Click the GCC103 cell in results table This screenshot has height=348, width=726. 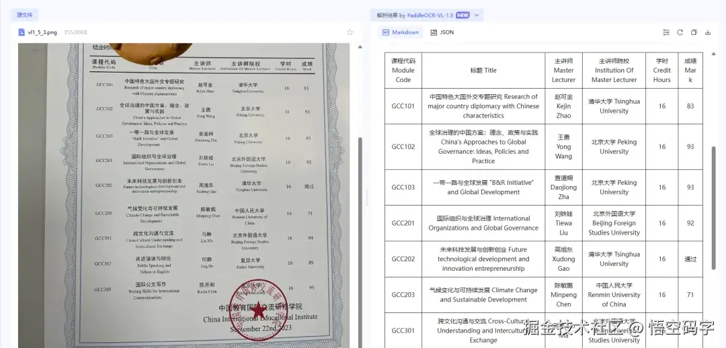[403, 187]
